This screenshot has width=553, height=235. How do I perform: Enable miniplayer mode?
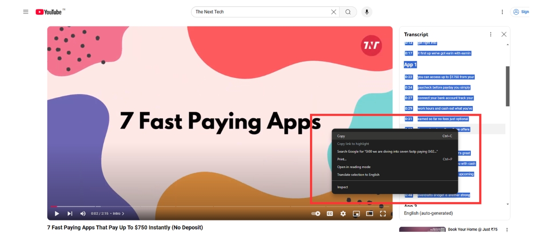[356, 214]
